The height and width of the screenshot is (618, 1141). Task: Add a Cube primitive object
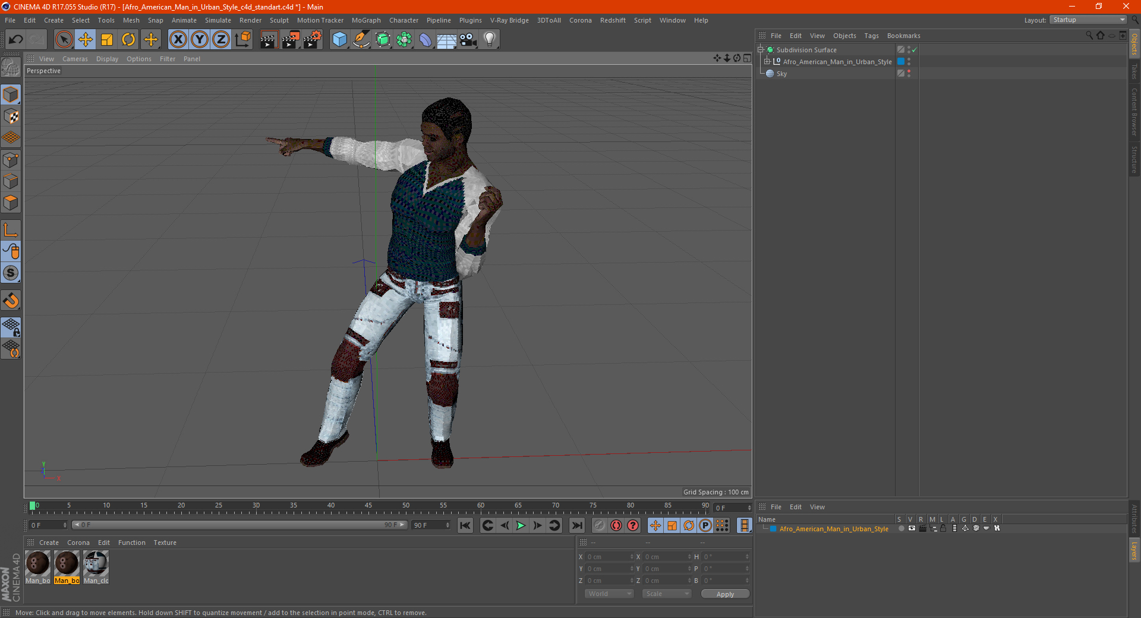click(x=339, y=40)
